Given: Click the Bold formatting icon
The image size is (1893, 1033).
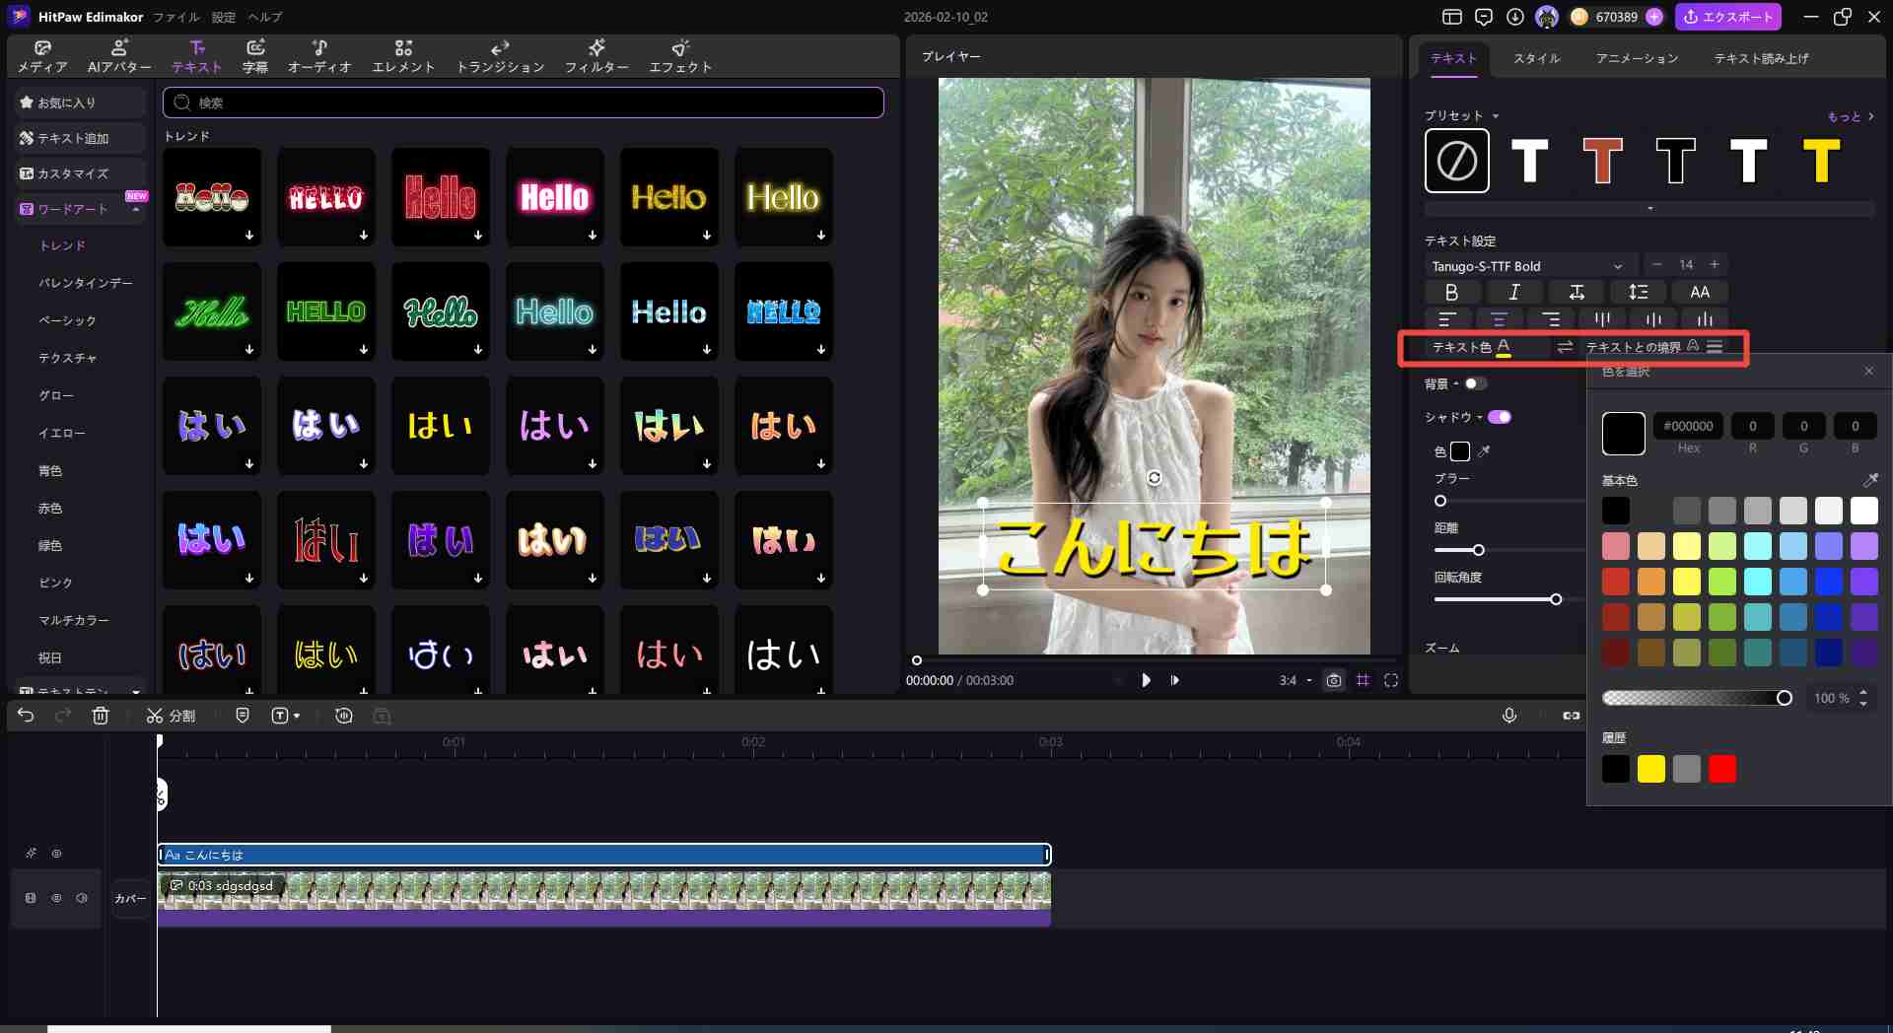Looking at the screenshot, I should (x=1451, y=293).
